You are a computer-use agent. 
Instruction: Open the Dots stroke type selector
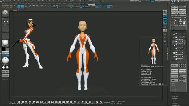pyautogui.click(x=5, y=21)
